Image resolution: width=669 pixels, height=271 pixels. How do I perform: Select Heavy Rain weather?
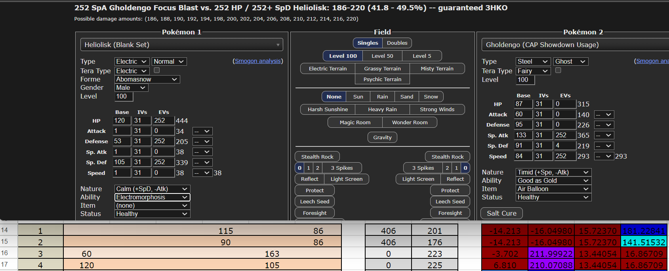[x=382, y=109]
